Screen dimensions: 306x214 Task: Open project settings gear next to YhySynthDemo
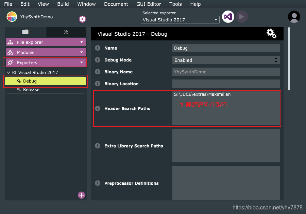click(x=82, y=19)
